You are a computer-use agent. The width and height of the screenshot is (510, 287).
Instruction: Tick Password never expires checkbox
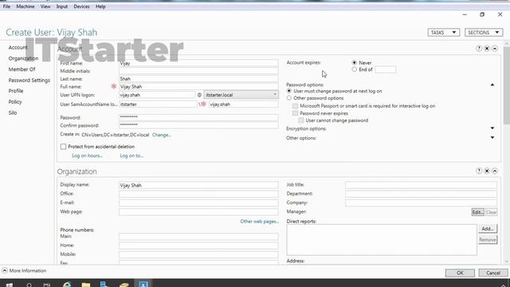click(295, 113)
